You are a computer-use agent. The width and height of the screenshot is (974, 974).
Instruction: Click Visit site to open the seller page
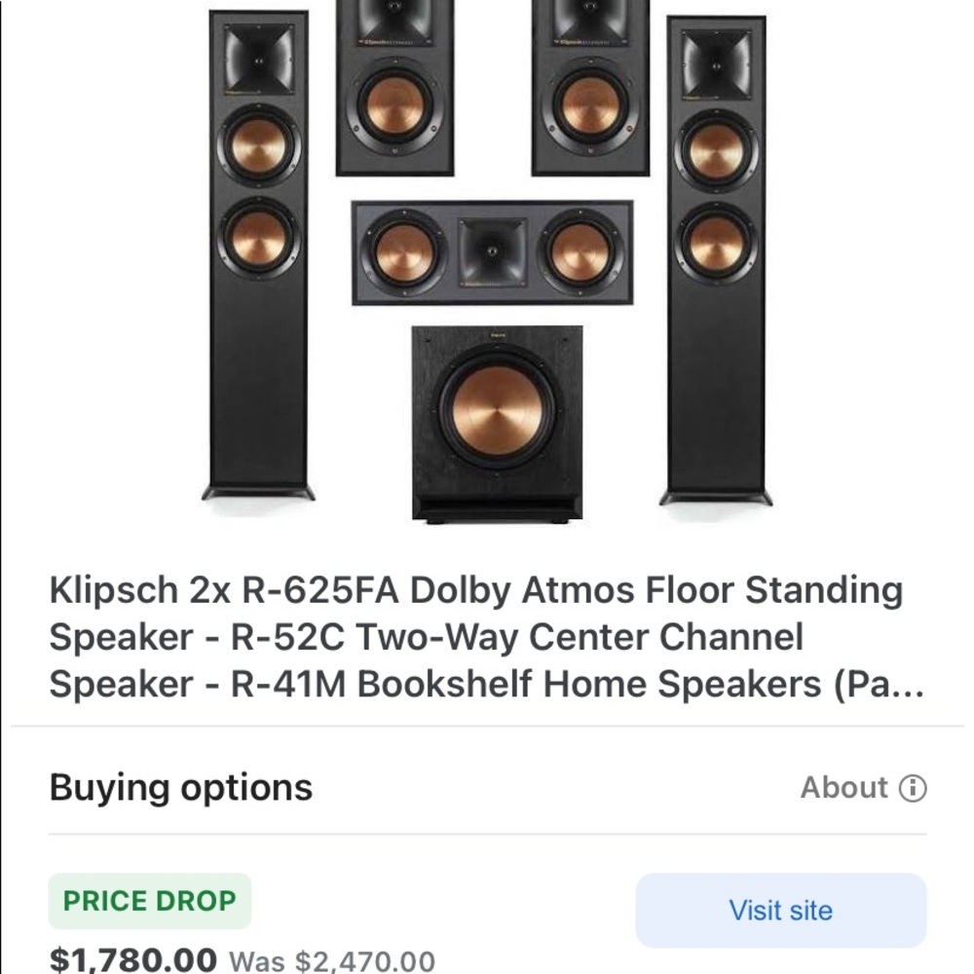click(778, 911)
